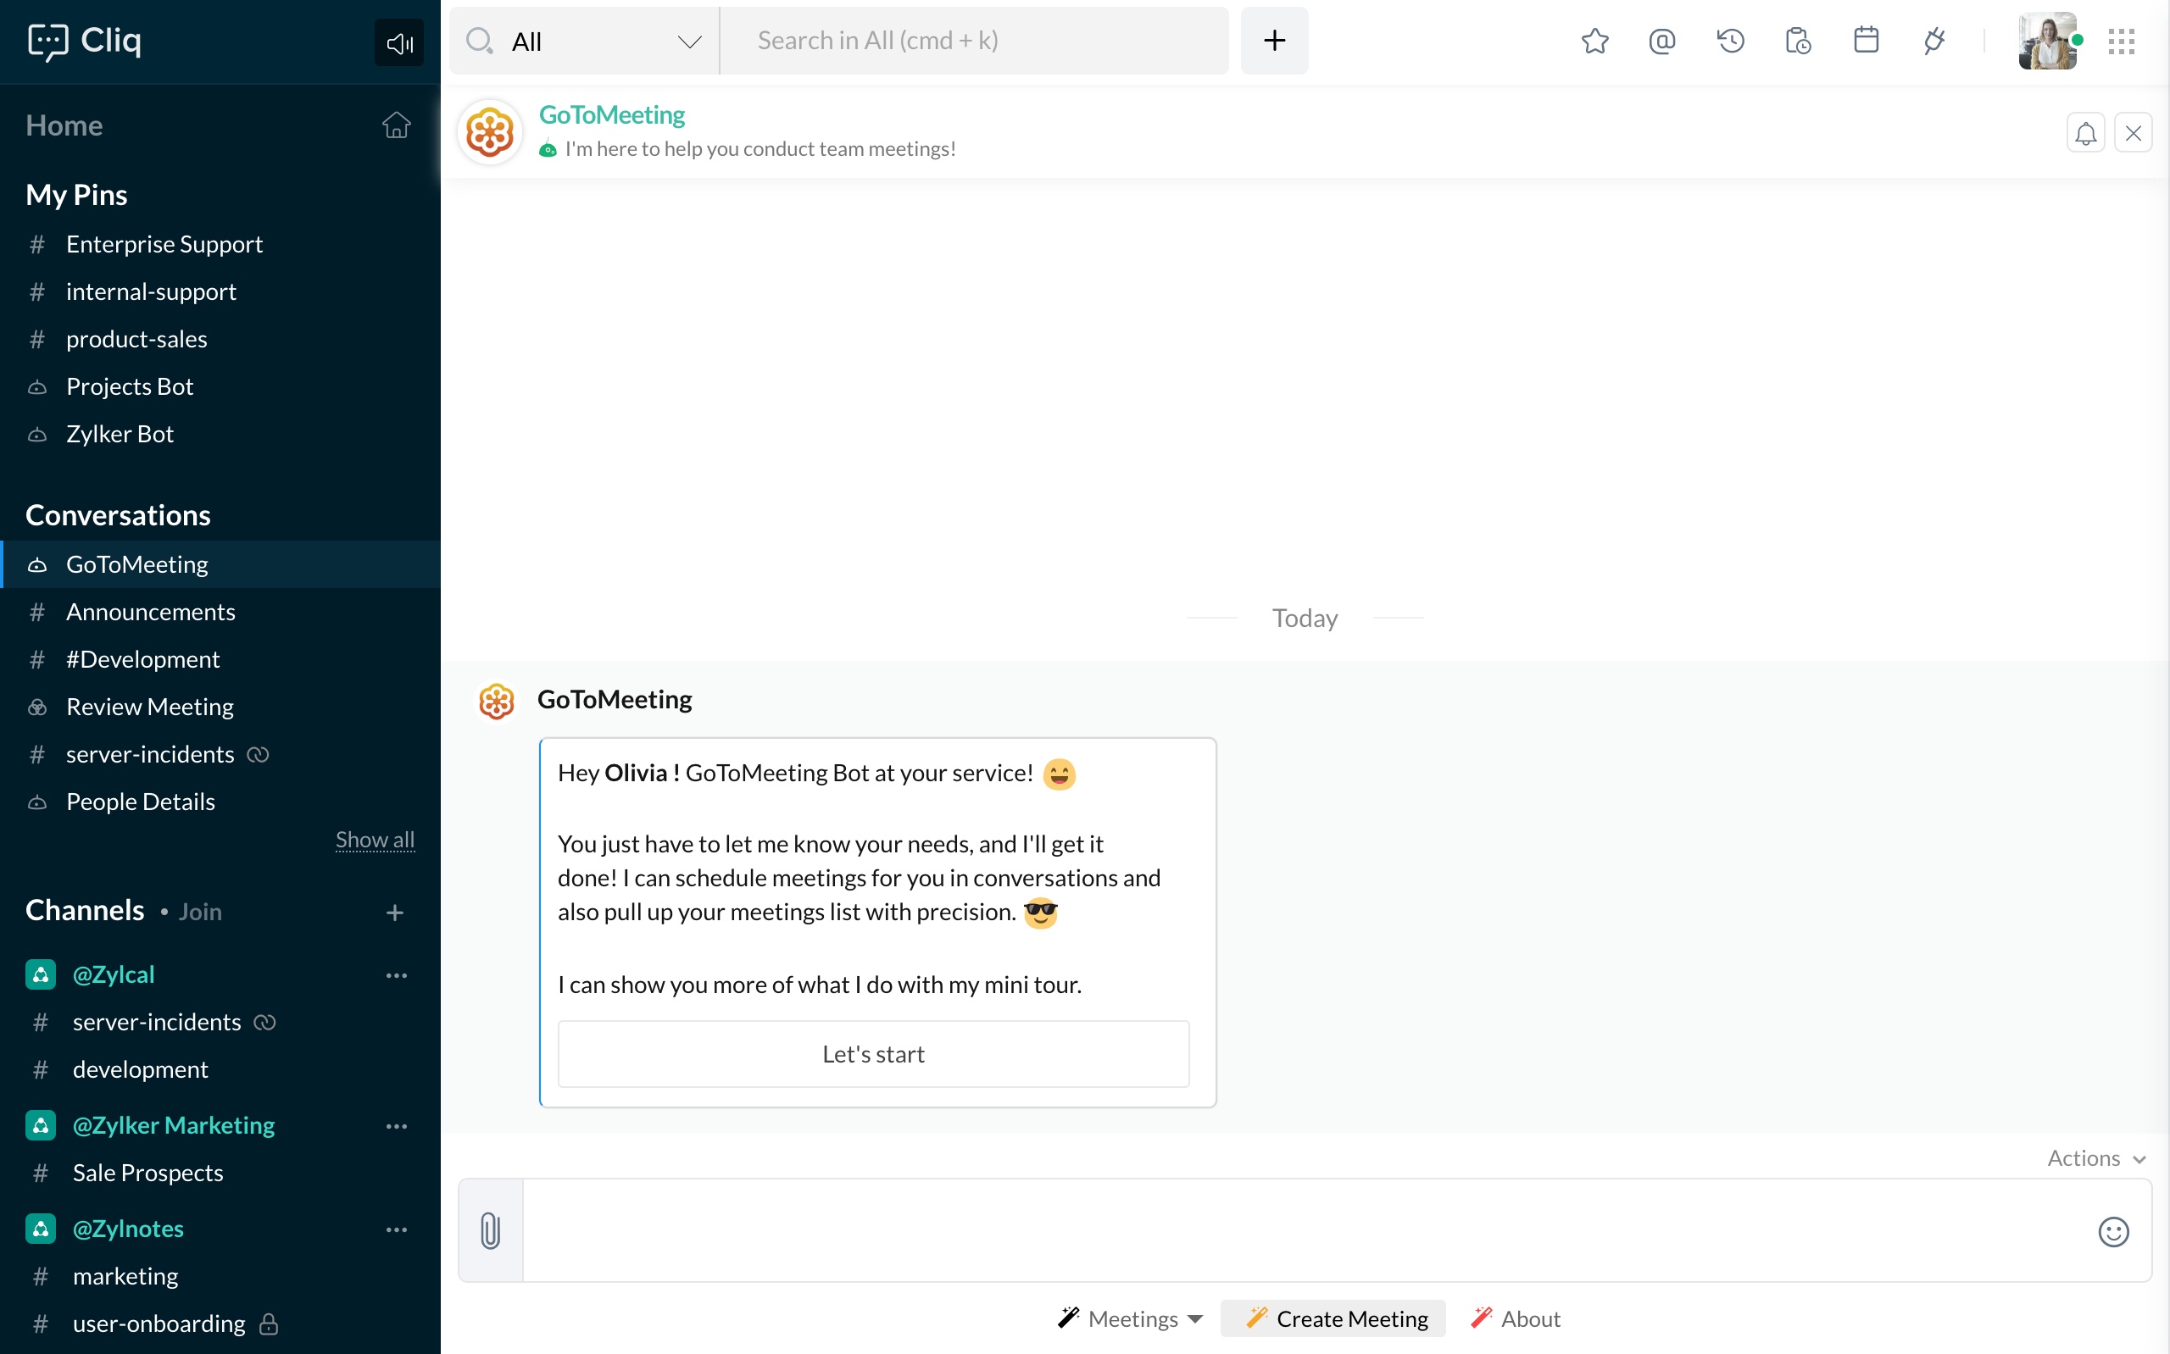Click the Show all link

pyautogui.click(x=376, y=840)
